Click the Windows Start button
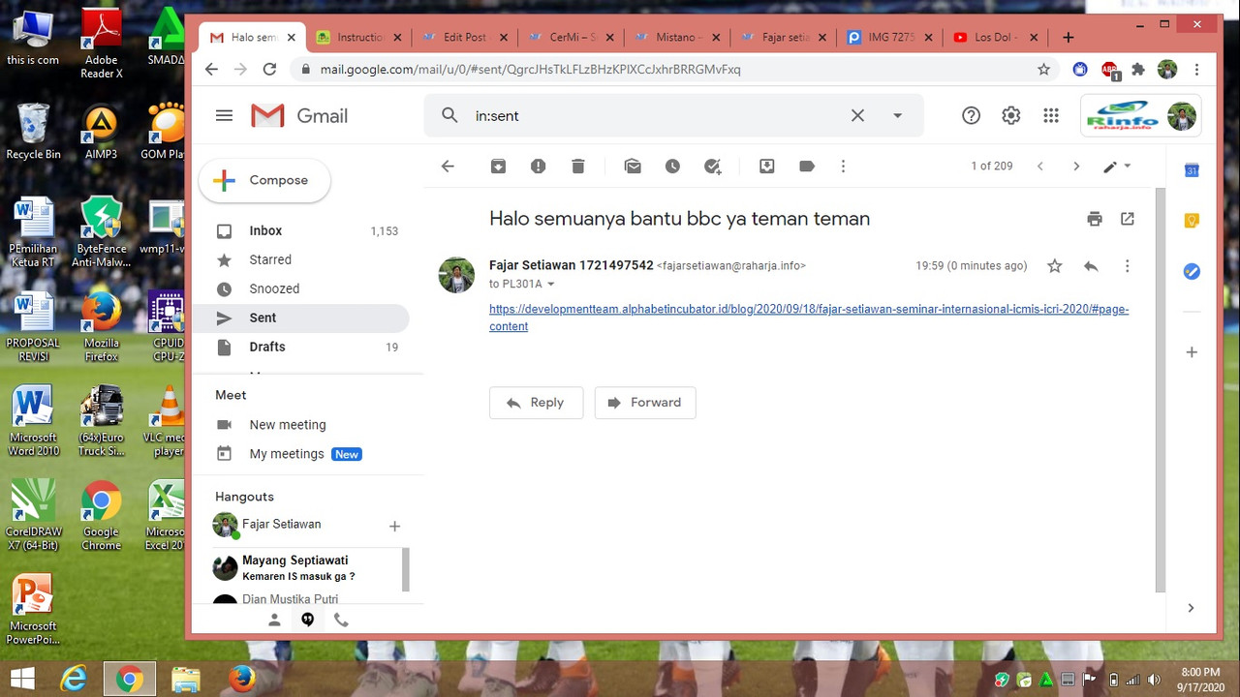 23,679
